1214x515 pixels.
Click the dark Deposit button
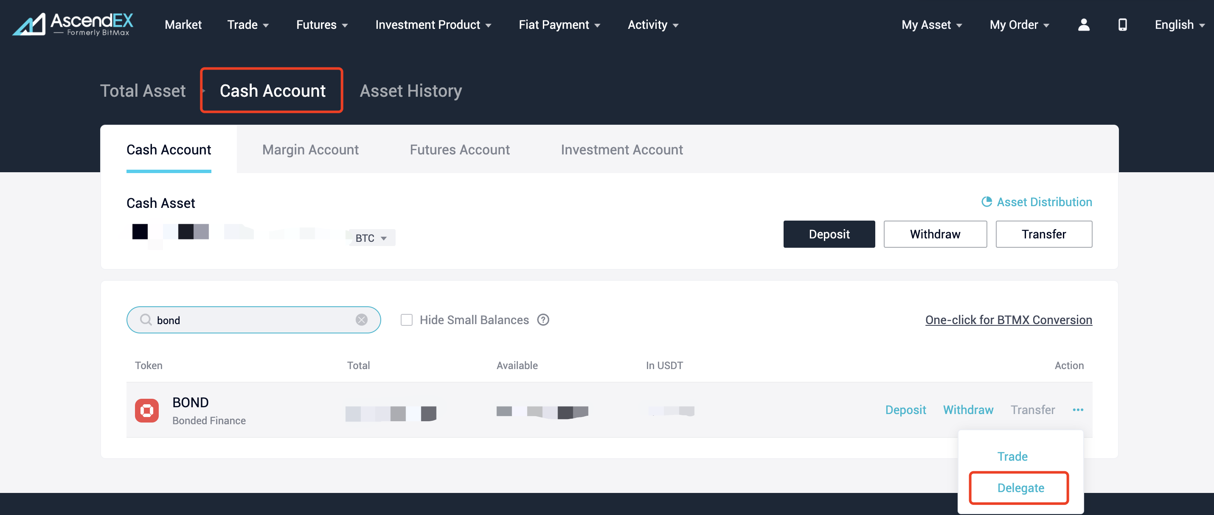pos(829,234)
